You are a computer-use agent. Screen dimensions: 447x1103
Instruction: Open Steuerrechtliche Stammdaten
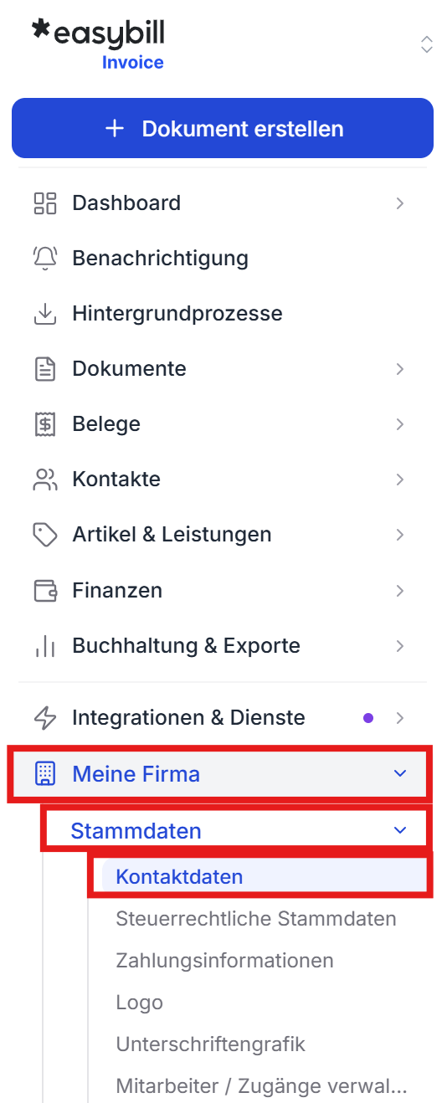[256, 919]
